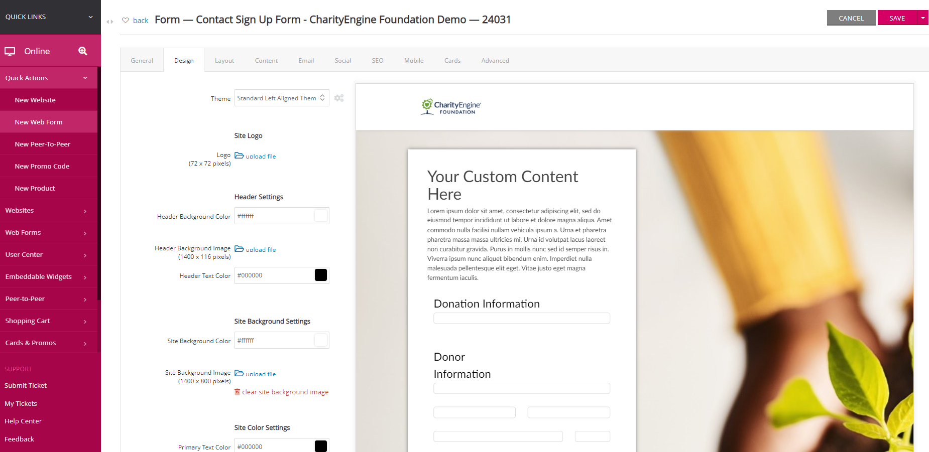Expand the Embeddable Widgets menu
The height and width of the screenshot is (452, 929).
[x=49, y=276]
